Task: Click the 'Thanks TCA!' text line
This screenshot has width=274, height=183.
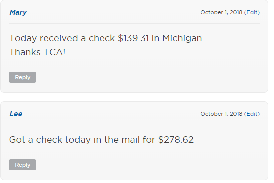Action: pyautogui.click(x=37, y=52)
